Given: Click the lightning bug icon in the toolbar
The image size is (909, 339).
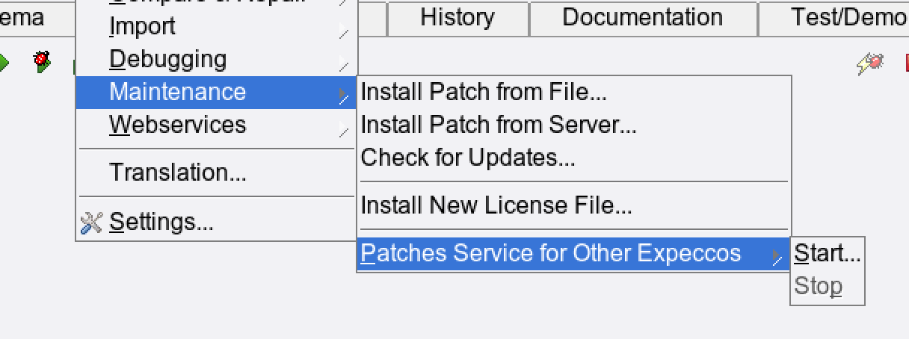Looking at the screenshot, I should coord(870,63).
